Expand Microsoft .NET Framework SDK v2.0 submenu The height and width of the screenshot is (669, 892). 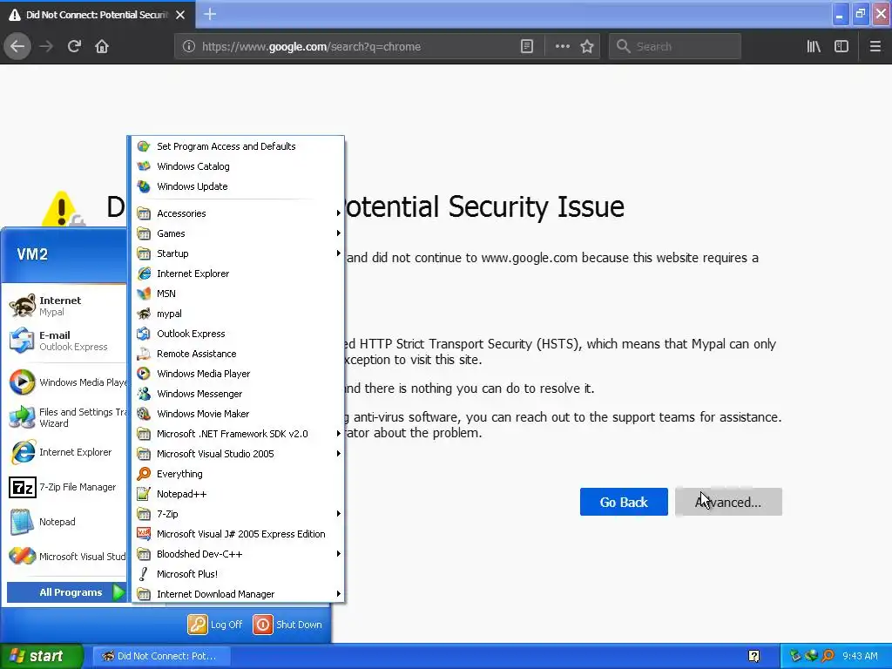coord(238,434)
